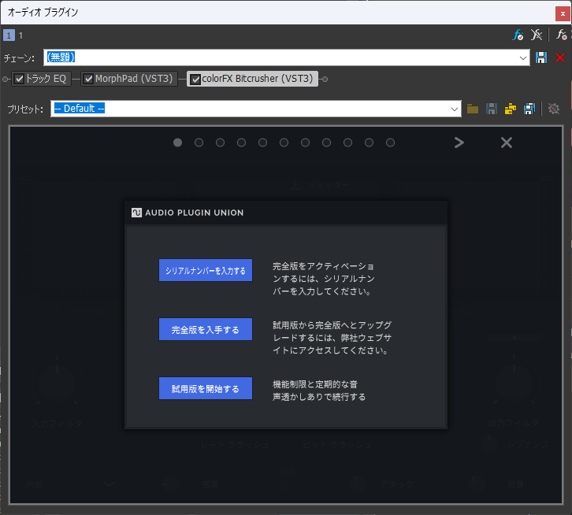The height and width of the screenshot is (515, 572).
Task: Open preset folder icon
Action: coord(473,109)
